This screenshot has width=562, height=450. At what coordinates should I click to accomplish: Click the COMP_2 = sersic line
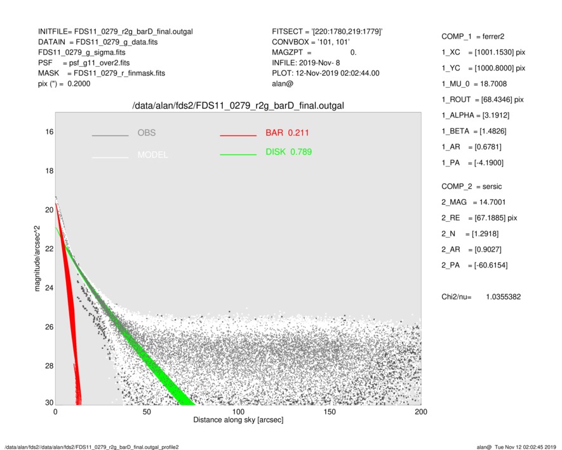pyautogui.click(x=472, y=187)
